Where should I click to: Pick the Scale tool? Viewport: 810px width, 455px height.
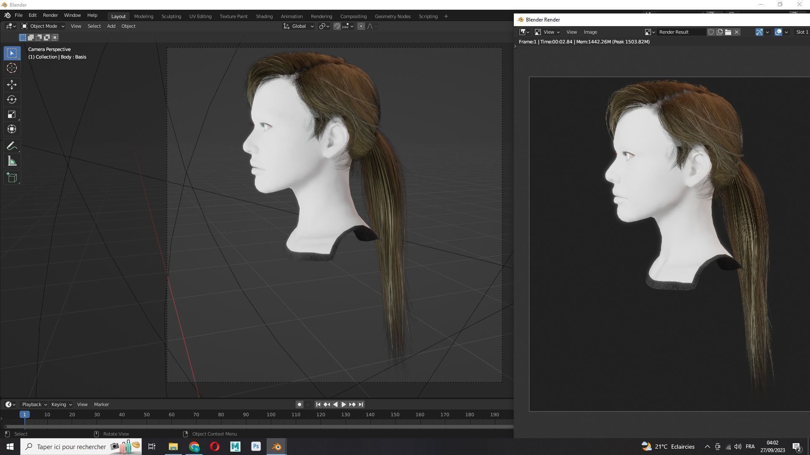point(12,114)
